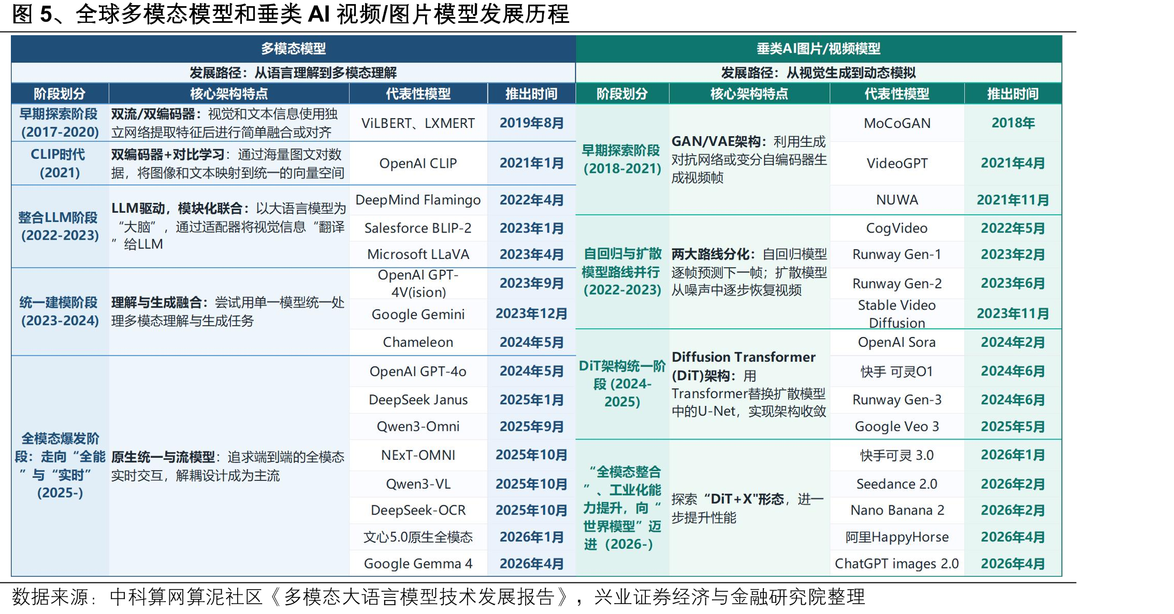The width and height of the screenshot is (1174, 614).
Task: Click the ChatGPT images 2.0 cell
Action: [897, 564]
